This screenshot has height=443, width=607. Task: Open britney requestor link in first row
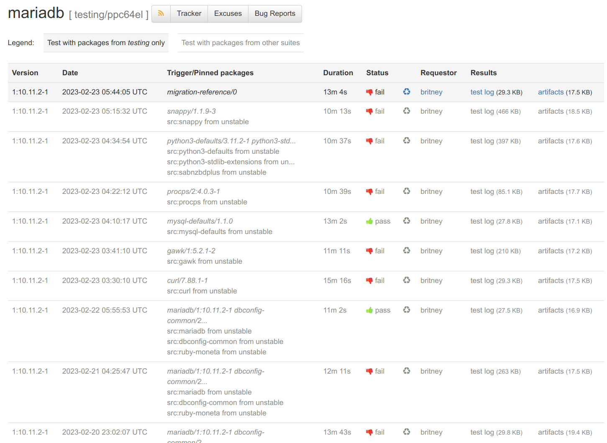tap(431, 92)
